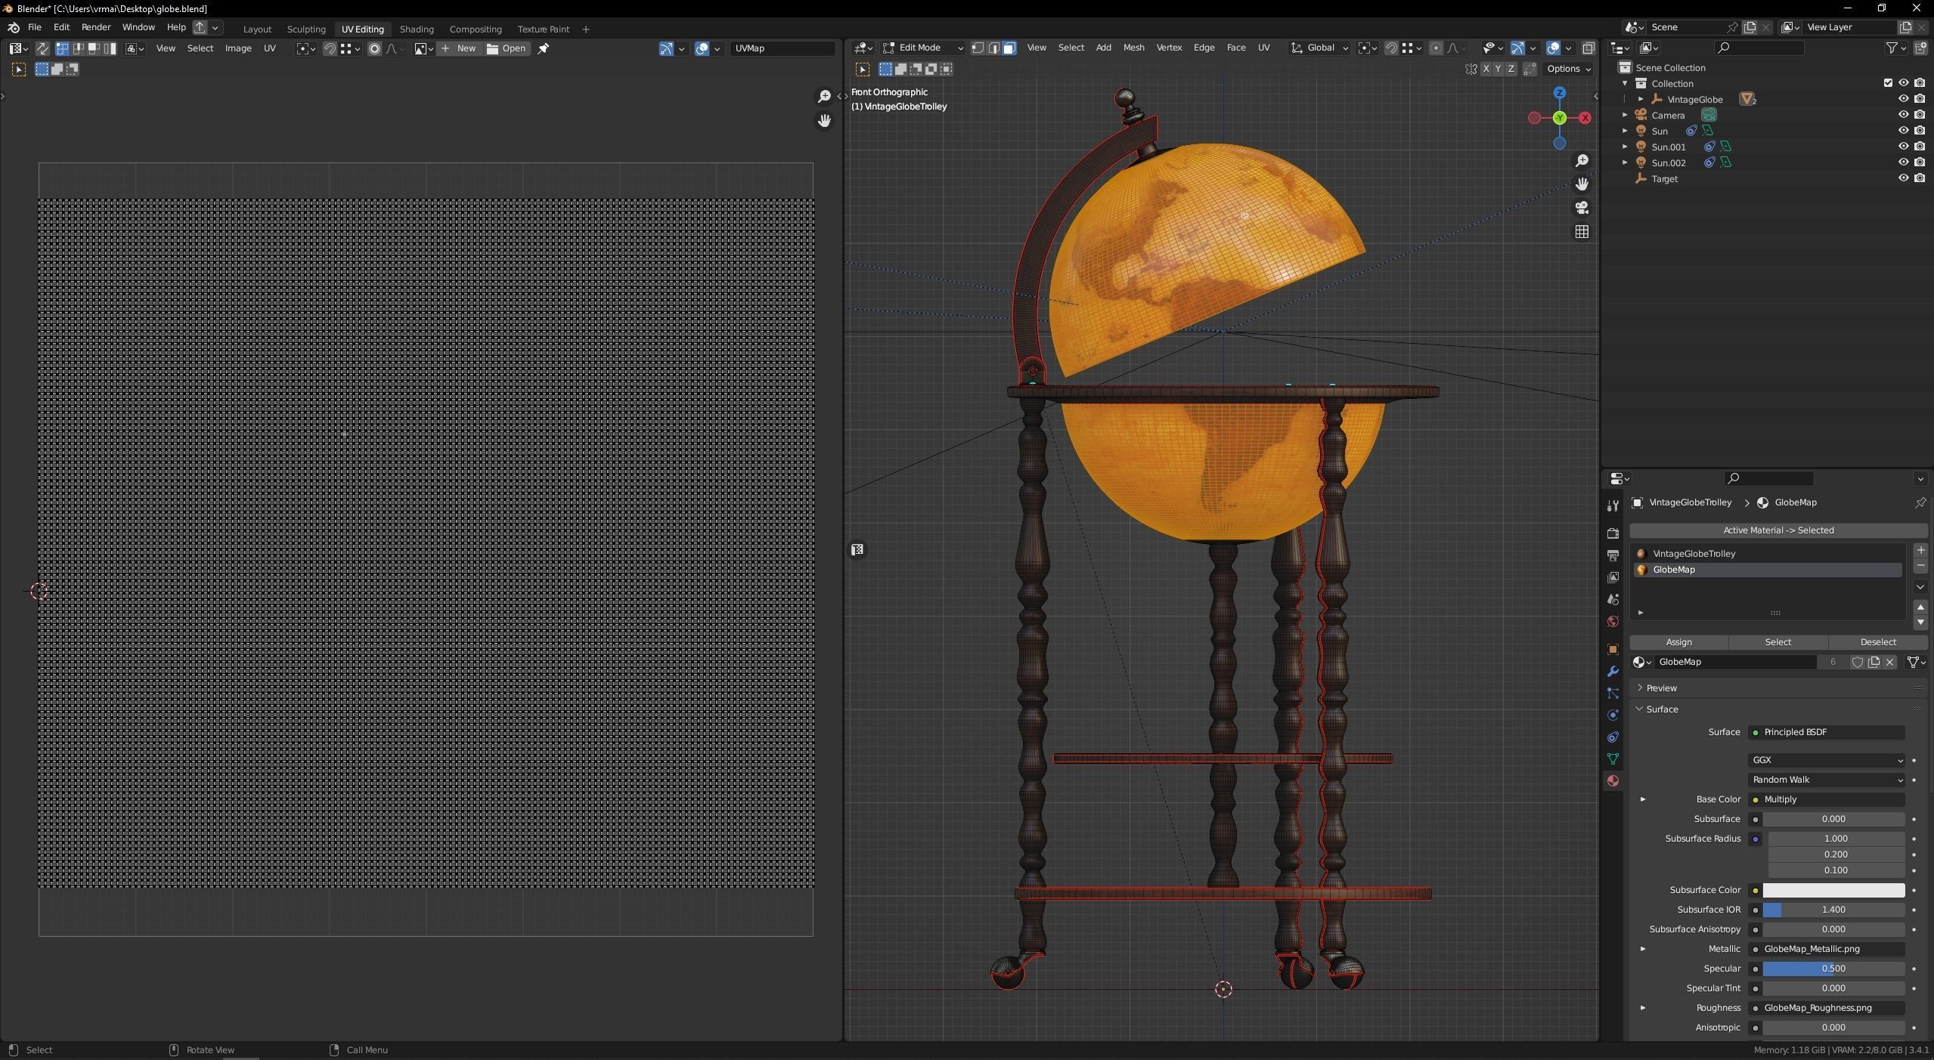Image resolution: width=1934 pixels, height=1060 pixels.
Task: Click the UV editor pan hand icon
Action: click(x=824, y=120)
